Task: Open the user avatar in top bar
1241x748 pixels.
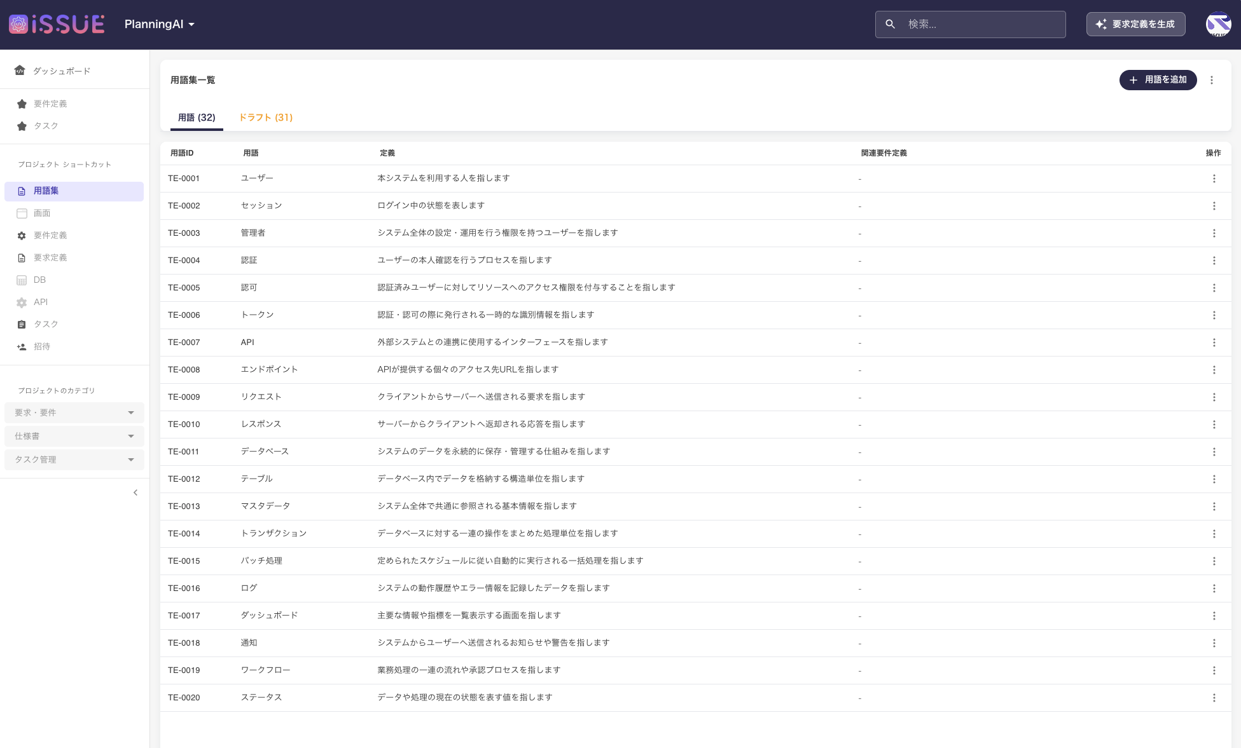Action: coord(1218,24)
